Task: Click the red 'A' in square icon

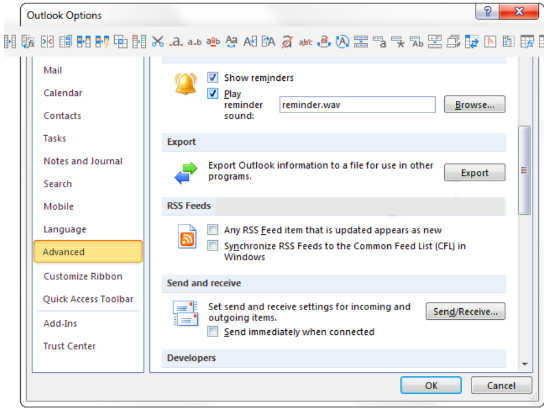Action: (490, 42)
